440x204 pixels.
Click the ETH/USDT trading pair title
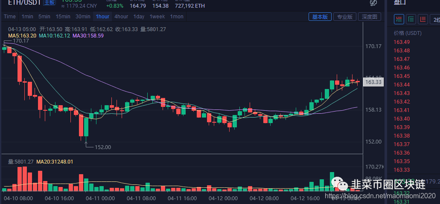24,3
